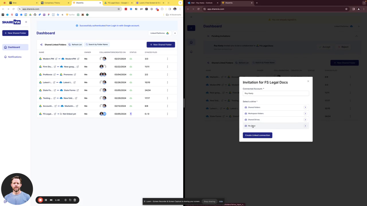Open row menu for Testing folder

(x=167, y=98)
